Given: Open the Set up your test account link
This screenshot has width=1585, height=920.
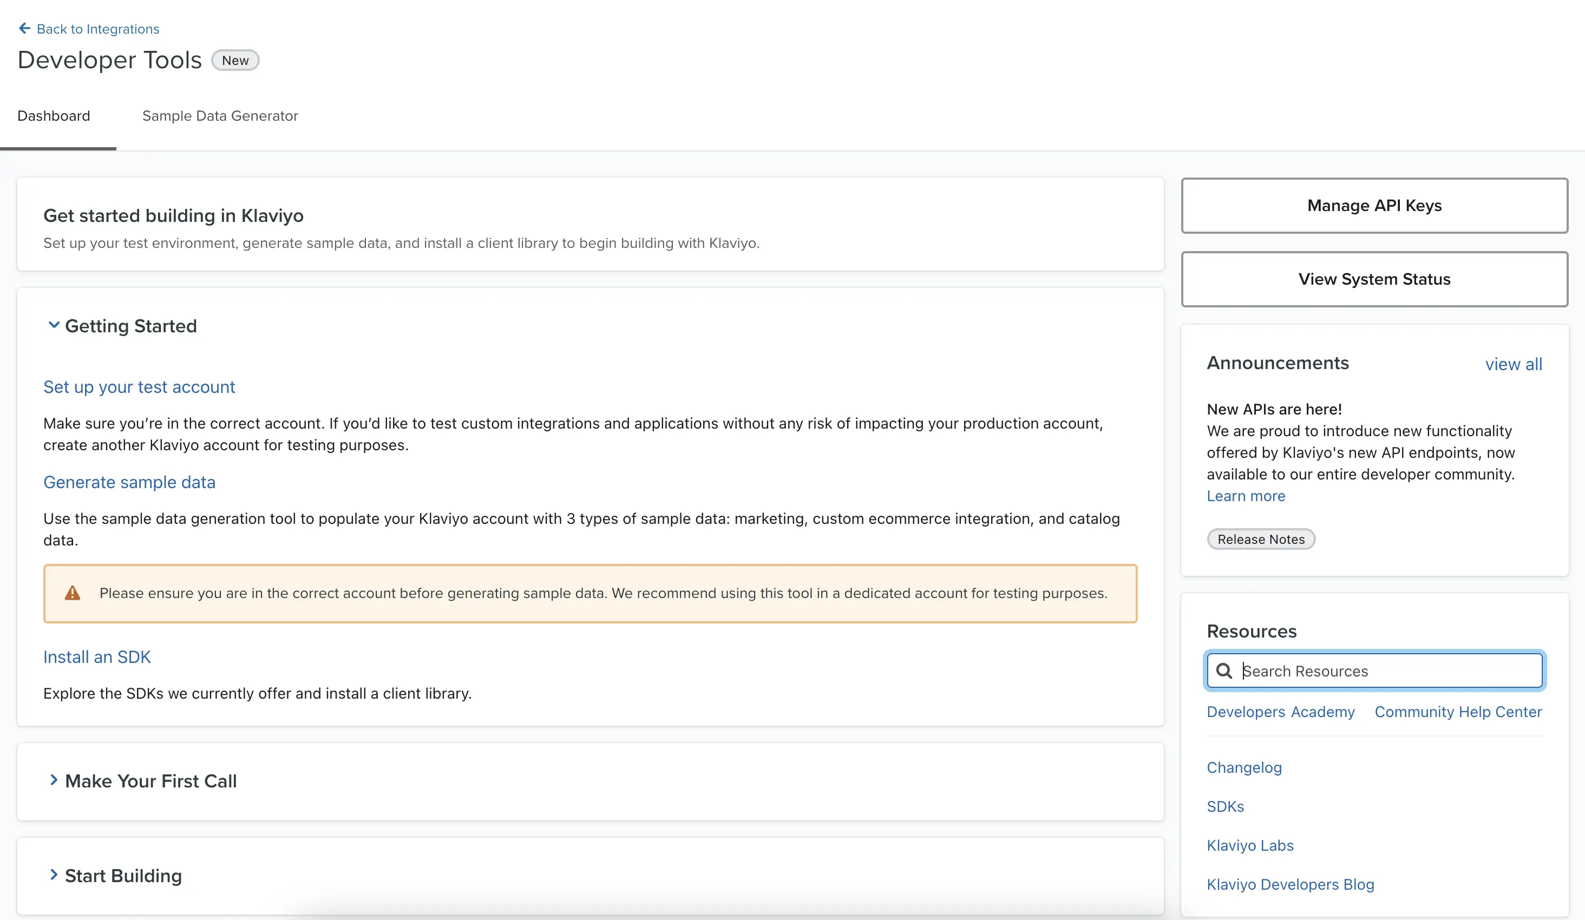Looking at the screenshot, I should pos(139,387).
